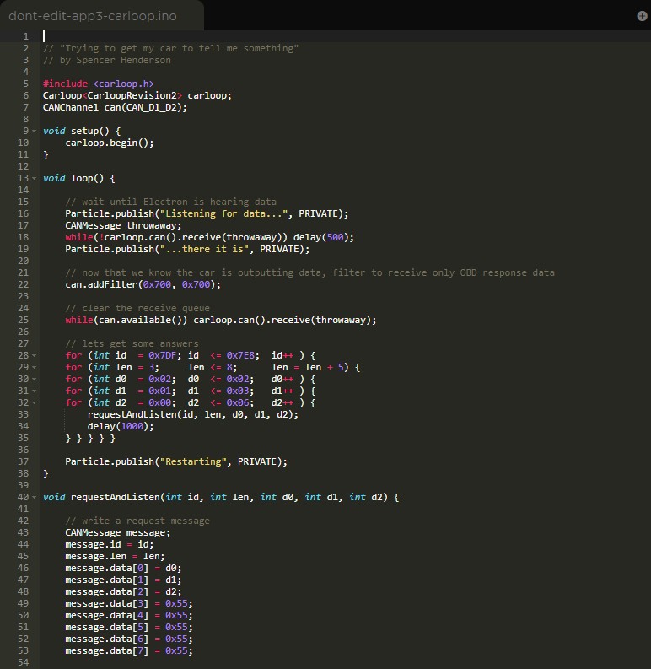Click 'CANChannel' on line 7

tap(70, 107)
